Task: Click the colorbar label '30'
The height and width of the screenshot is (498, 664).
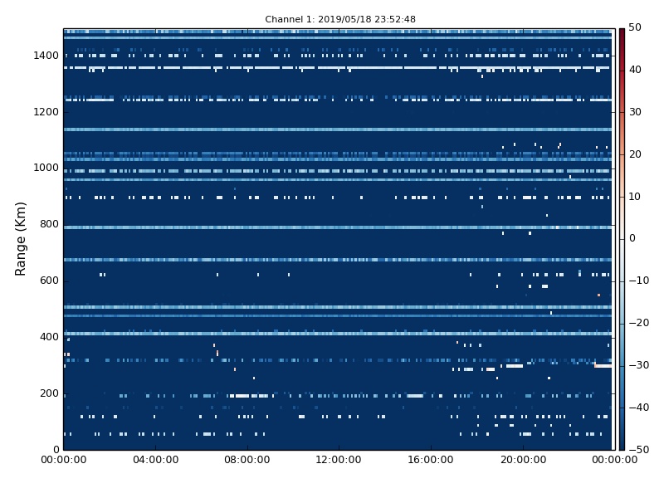Action: coord(635,112)
